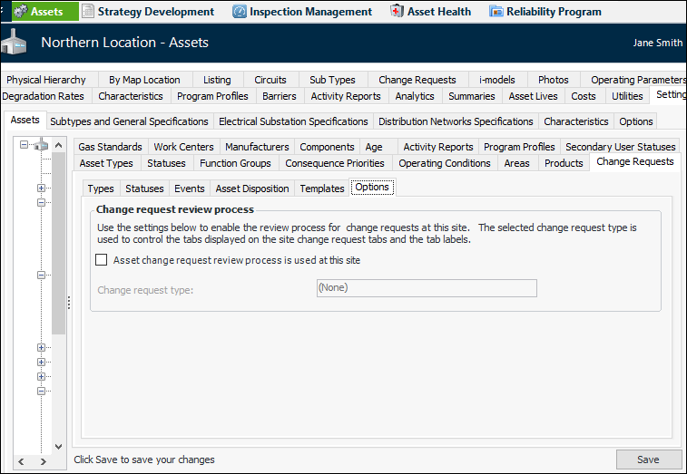Switch to the Types sub-tab

click(101, 189)
